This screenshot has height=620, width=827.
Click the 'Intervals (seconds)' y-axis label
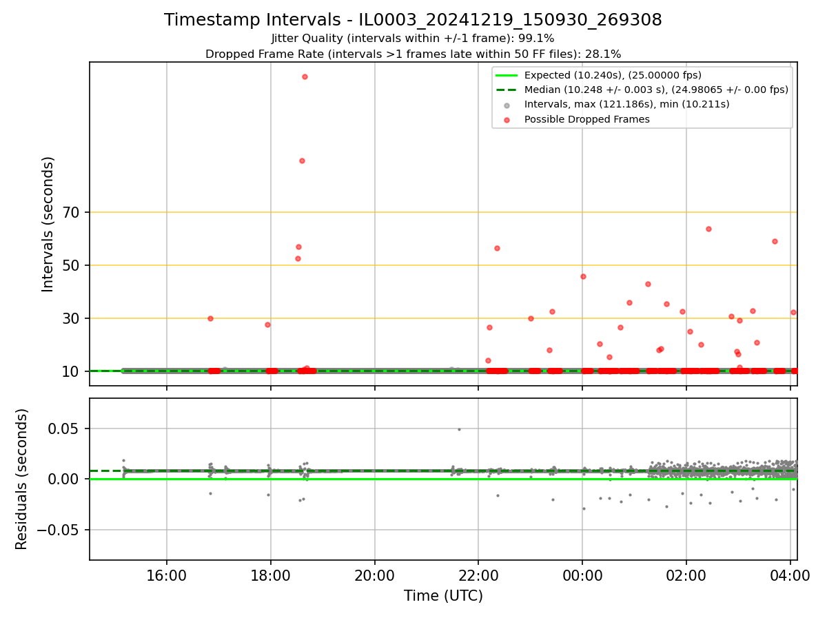pyautogui.click(x=48, y=224)
